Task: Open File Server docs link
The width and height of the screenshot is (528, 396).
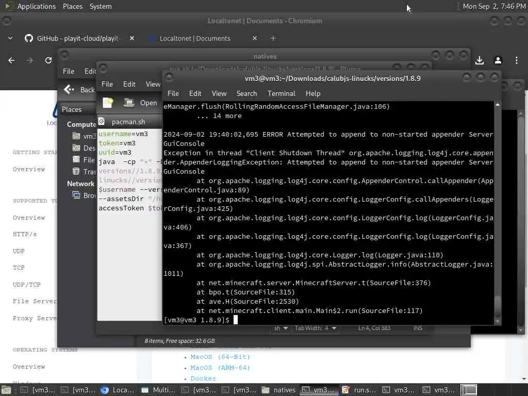Action: coord(35,301)
